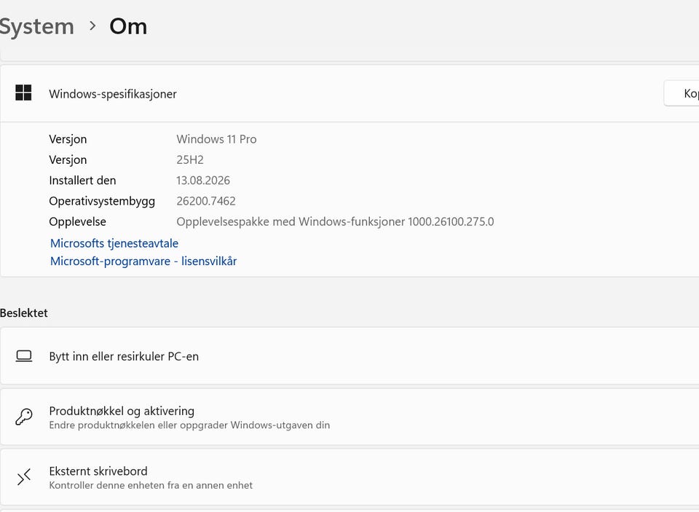Viewport: 699px width, 512px height.
Task: Click the breadcrumb chevron between System and Om
Action: pos(92,26)
